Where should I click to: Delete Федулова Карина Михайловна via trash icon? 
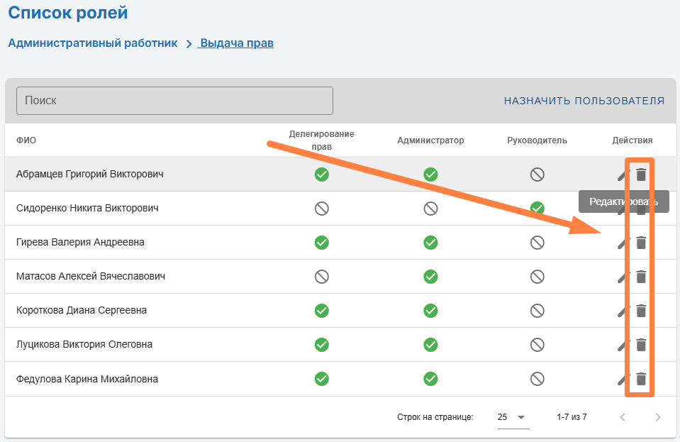coord(641,379)
